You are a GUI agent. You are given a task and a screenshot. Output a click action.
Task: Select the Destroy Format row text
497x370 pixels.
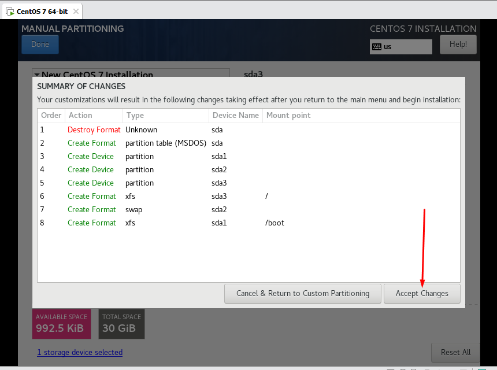click(94, 130)
